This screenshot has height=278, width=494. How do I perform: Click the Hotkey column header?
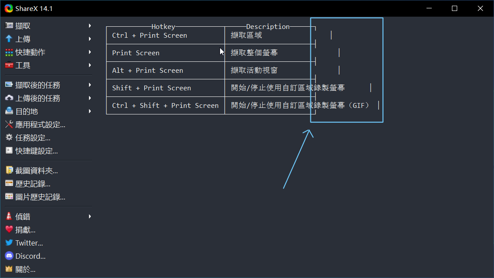point(163,26)
